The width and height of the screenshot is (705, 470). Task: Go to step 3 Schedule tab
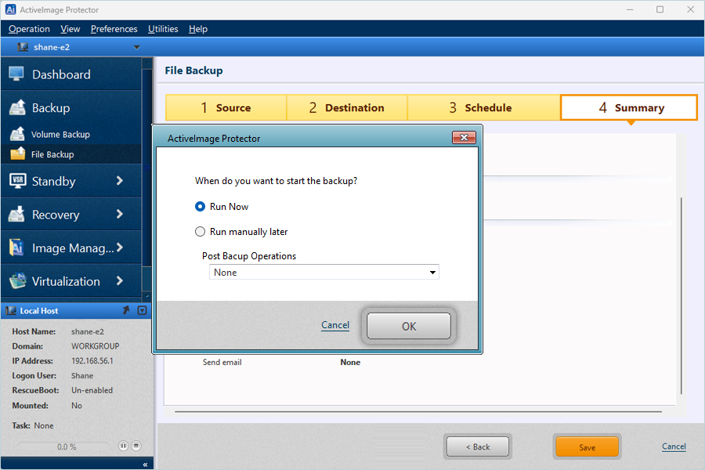coord(483,107)
